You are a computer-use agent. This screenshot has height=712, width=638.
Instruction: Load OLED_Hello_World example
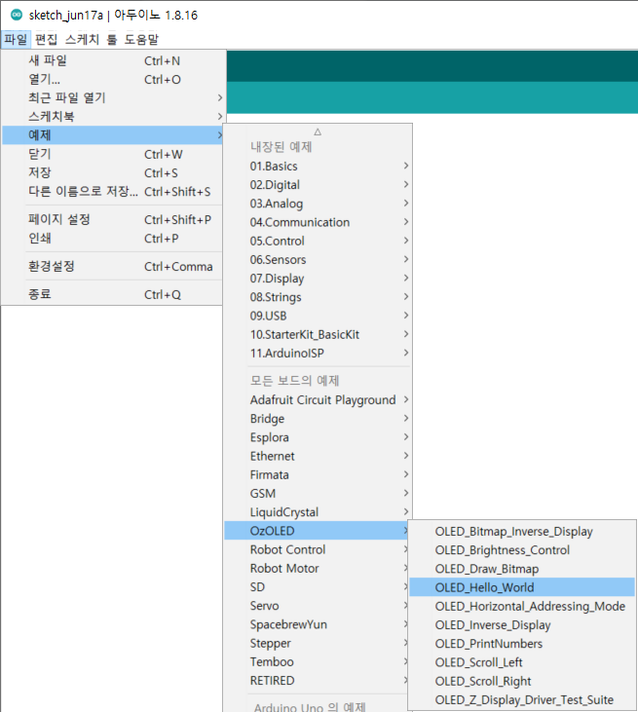click(x=522, y=587)
